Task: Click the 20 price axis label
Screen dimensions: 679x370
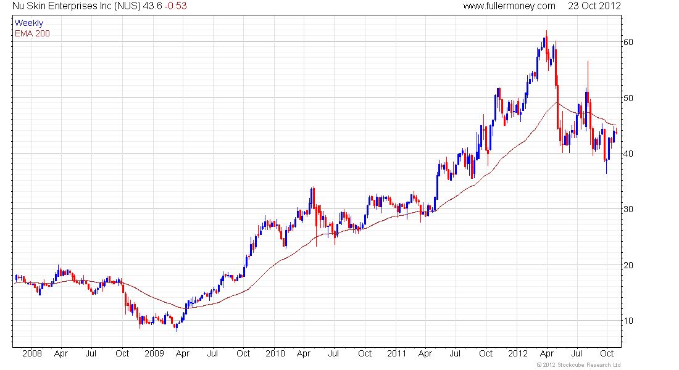Action: 628,265
